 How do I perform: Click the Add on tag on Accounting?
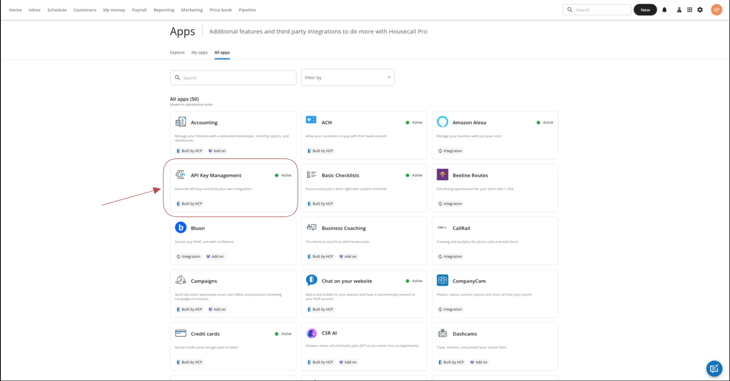[x=217, y=151]
